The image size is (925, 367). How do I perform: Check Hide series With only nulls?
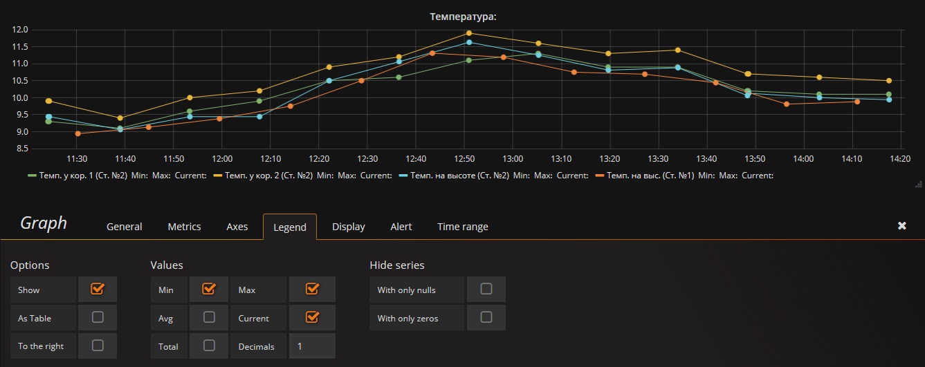coord(486,289)
